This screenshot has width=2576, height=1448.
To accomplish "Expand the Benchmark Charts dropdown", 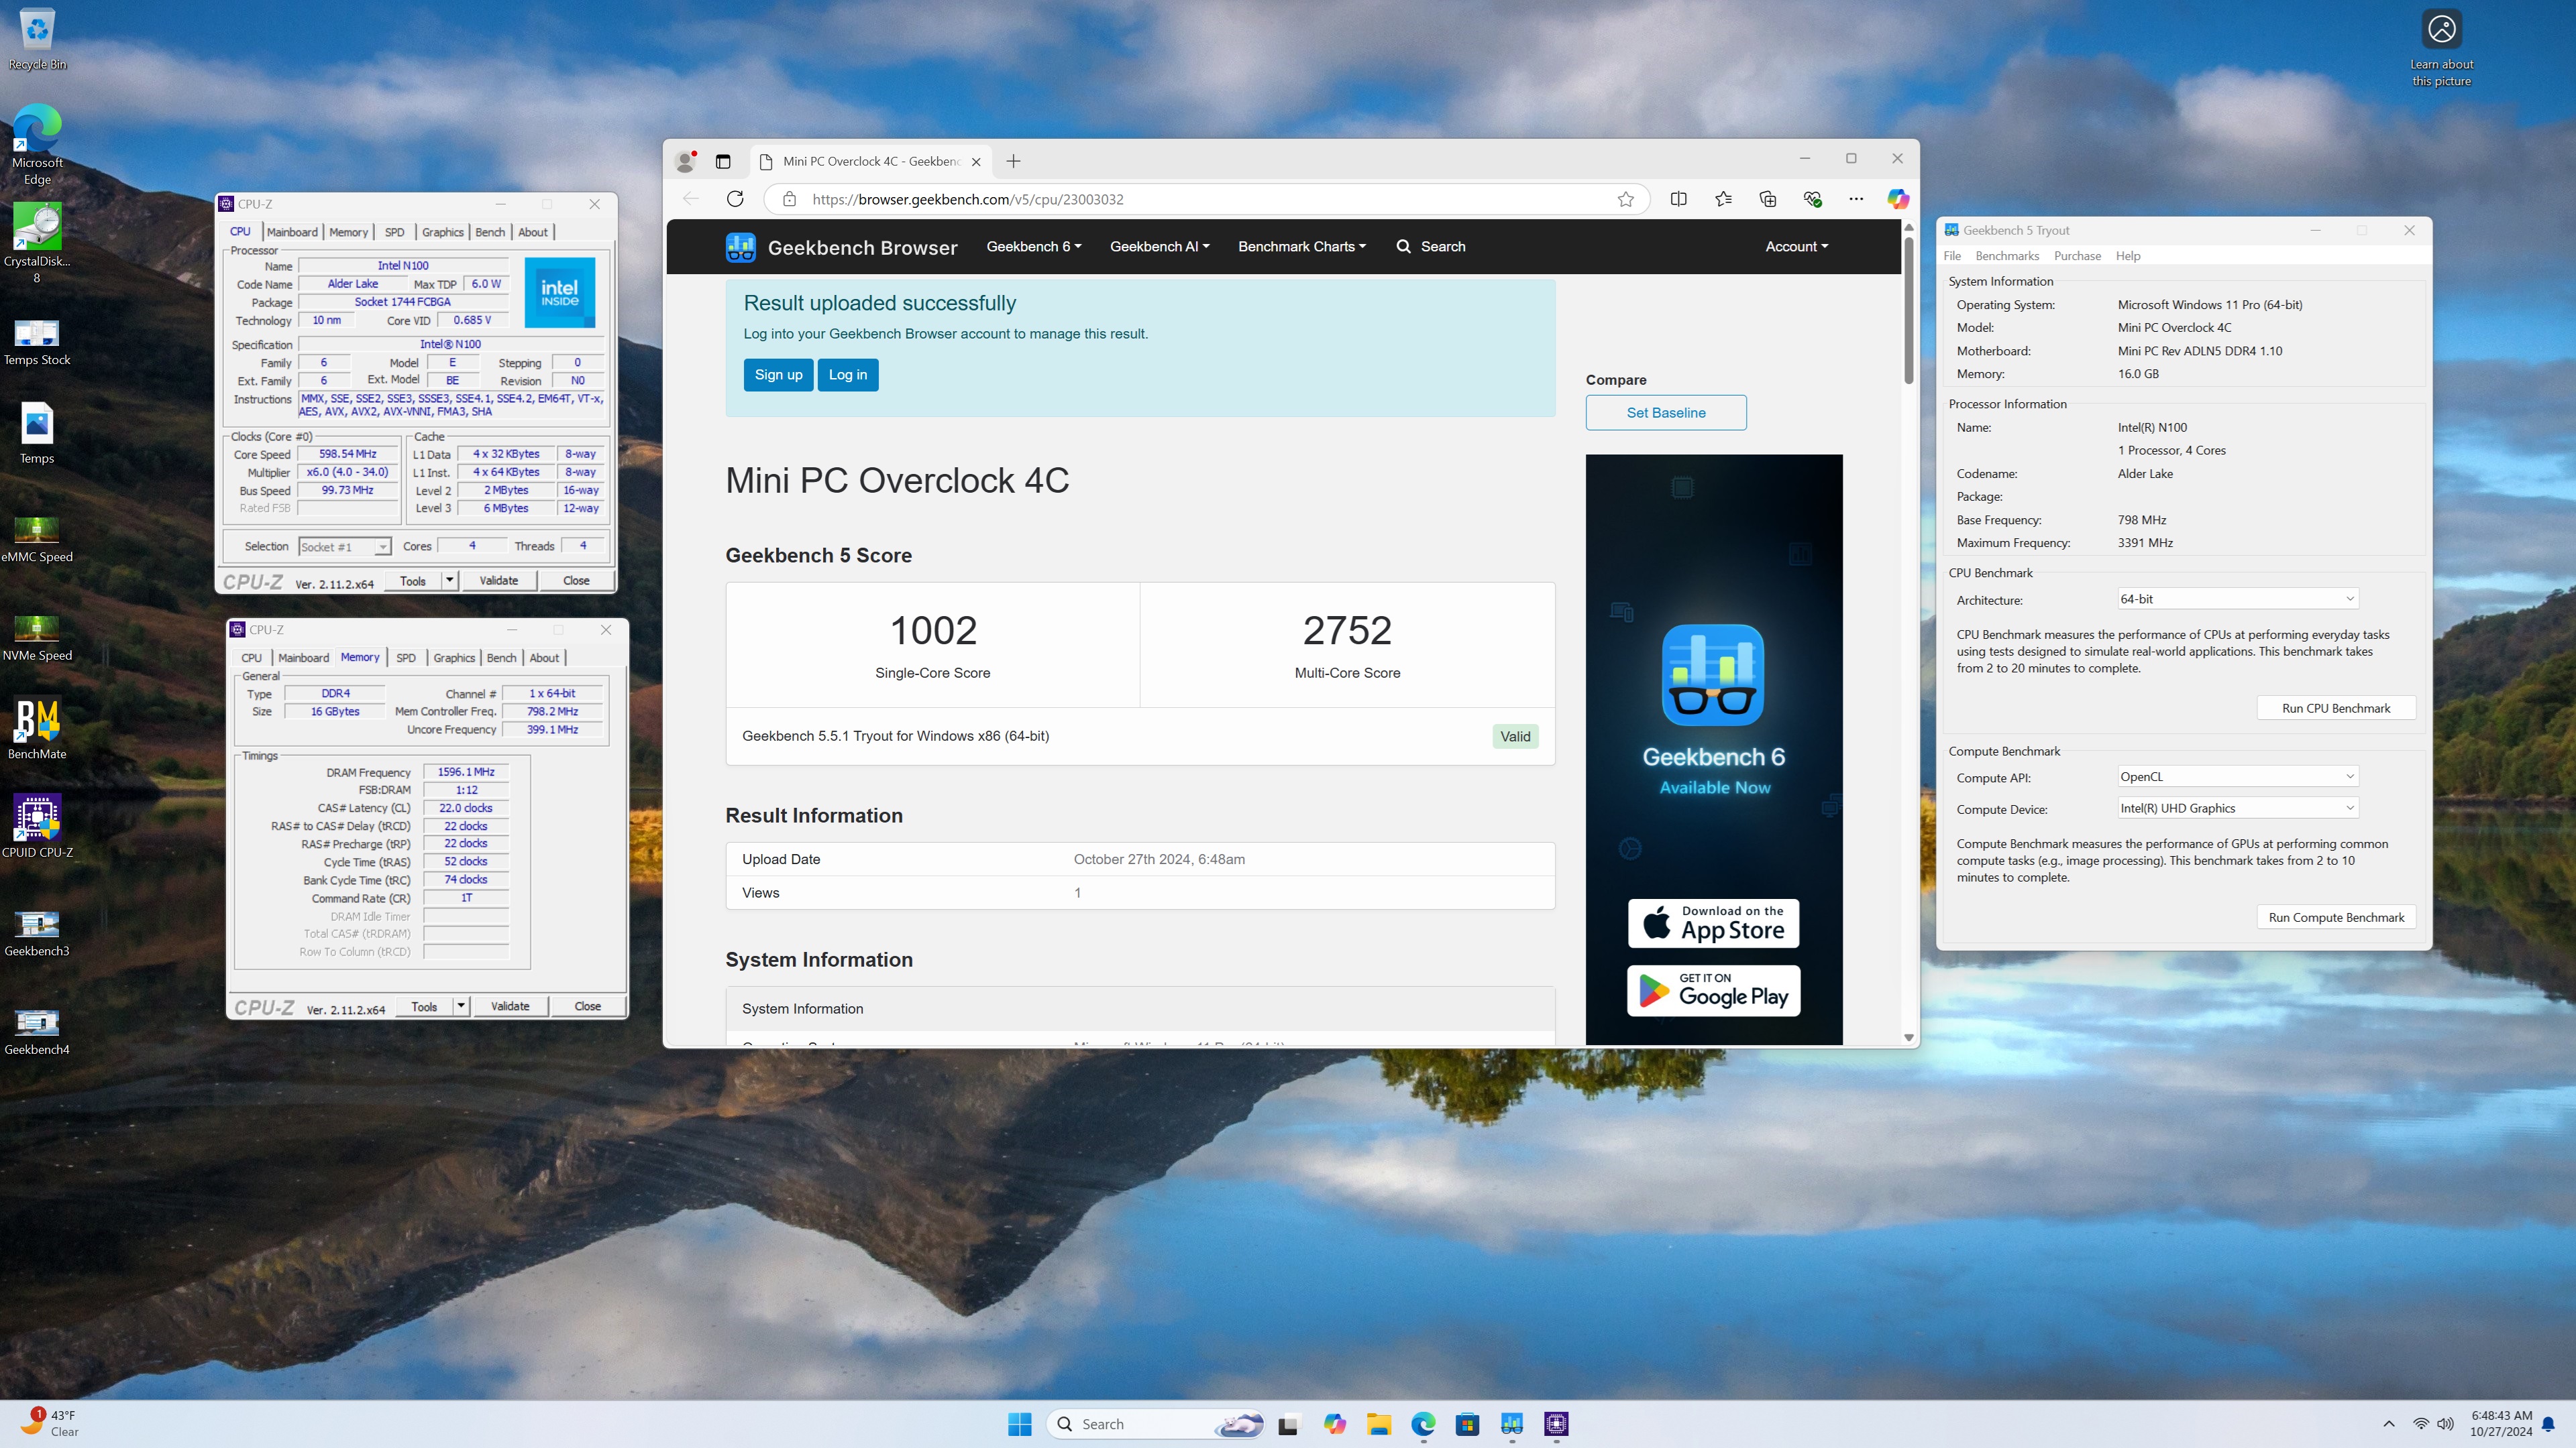I will tap(1301, 247).
